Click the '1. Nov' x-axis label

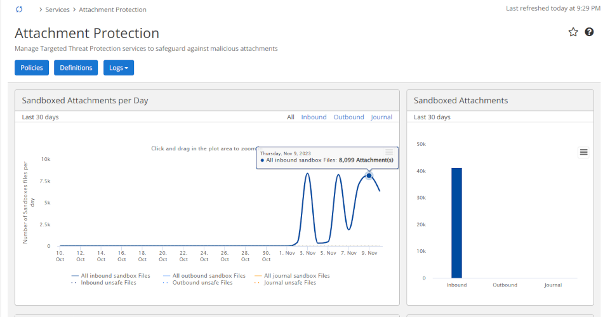(x=287, y=253)
